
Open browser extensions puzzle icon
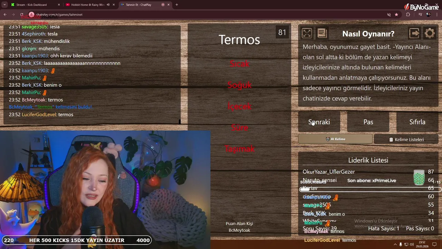[x=408, y=15]
